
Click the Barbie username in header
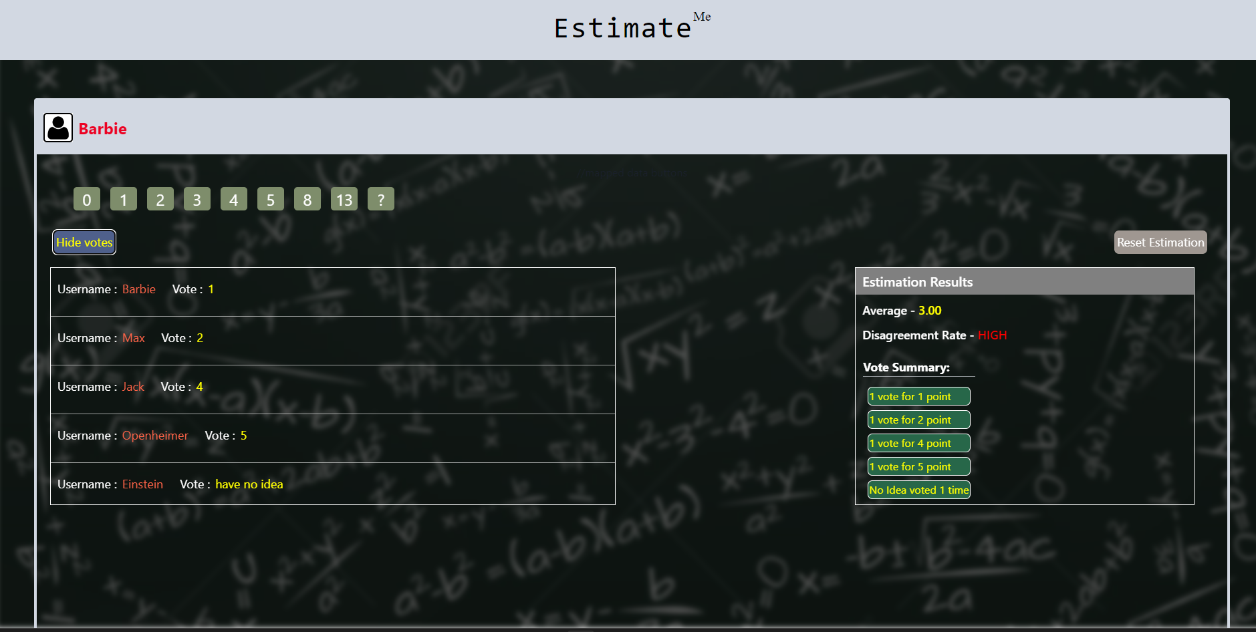(x=102, y=128)
